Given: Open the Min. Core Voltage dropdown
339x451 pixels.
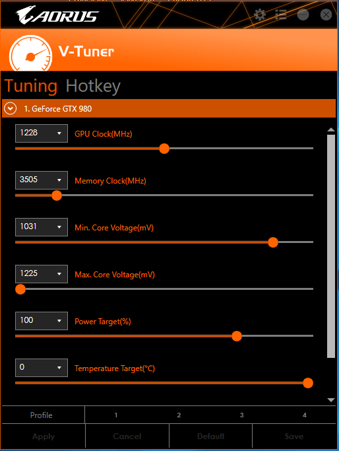Looking at the screenshot, I should click(42, 227).
